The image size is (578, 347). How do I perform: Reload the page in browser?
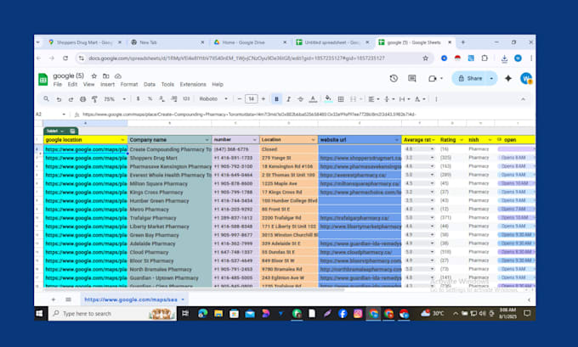(65, 59)
